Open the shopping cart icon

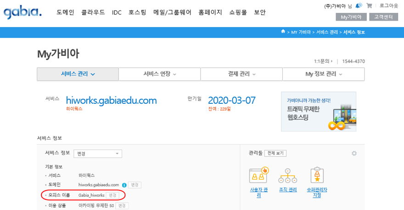369,5
